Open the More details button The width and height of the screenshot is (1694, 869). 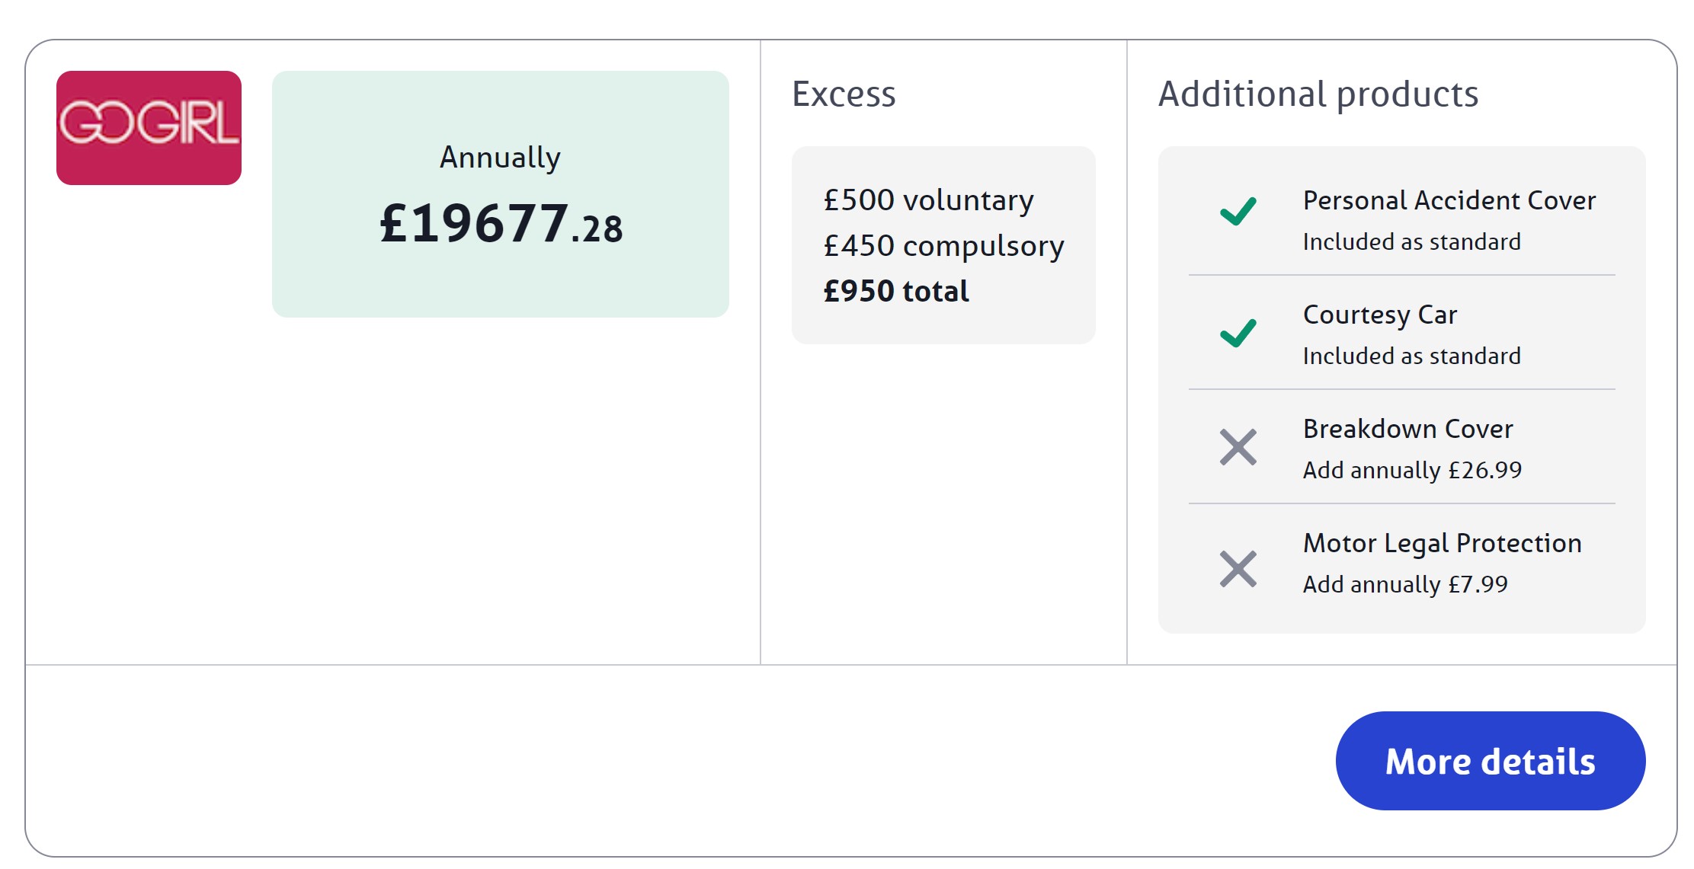click(x=1490, y=761)
